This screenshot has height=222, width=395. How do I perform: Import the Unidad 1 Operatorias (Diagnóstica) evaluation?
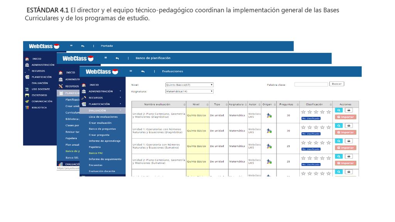click(x=345, y=133)
